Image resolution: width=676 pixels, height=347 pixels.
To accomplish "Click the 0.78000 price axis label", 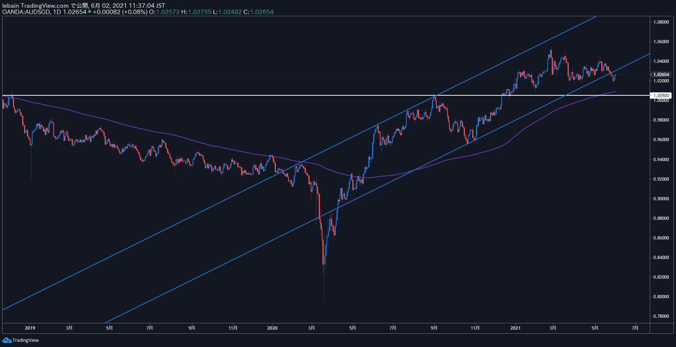I will [x=661, y=316].
